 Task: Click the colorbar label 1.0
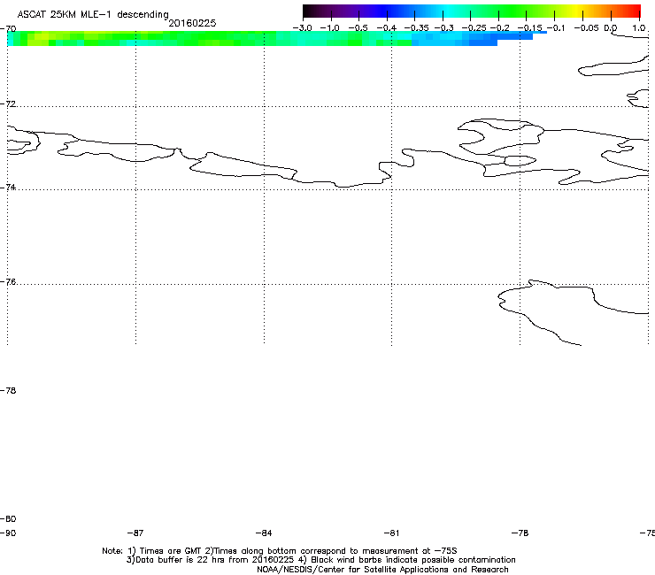[638, 28]
